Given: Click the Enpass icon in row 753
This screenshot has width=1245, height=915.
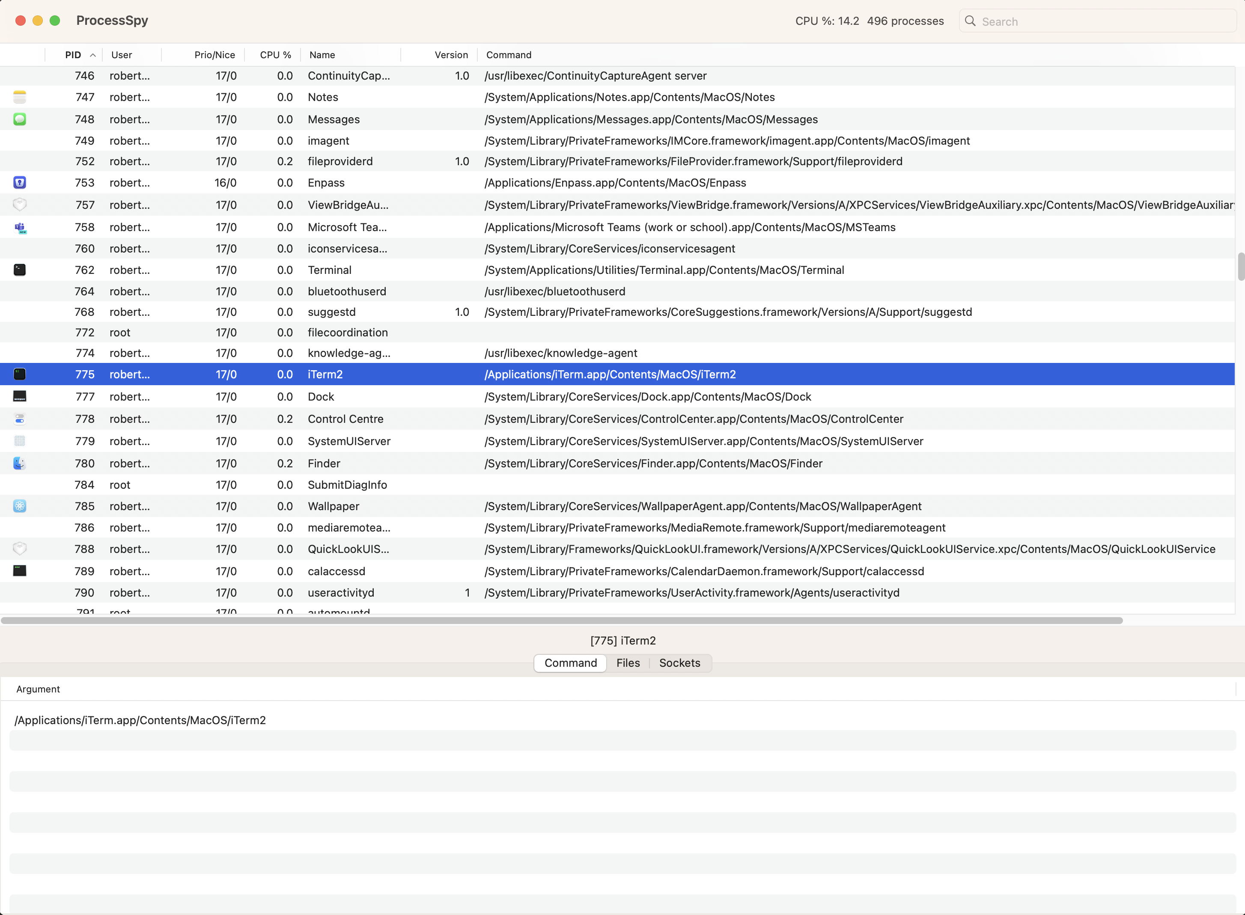Looking at the screenshot, I should point(19,182).
